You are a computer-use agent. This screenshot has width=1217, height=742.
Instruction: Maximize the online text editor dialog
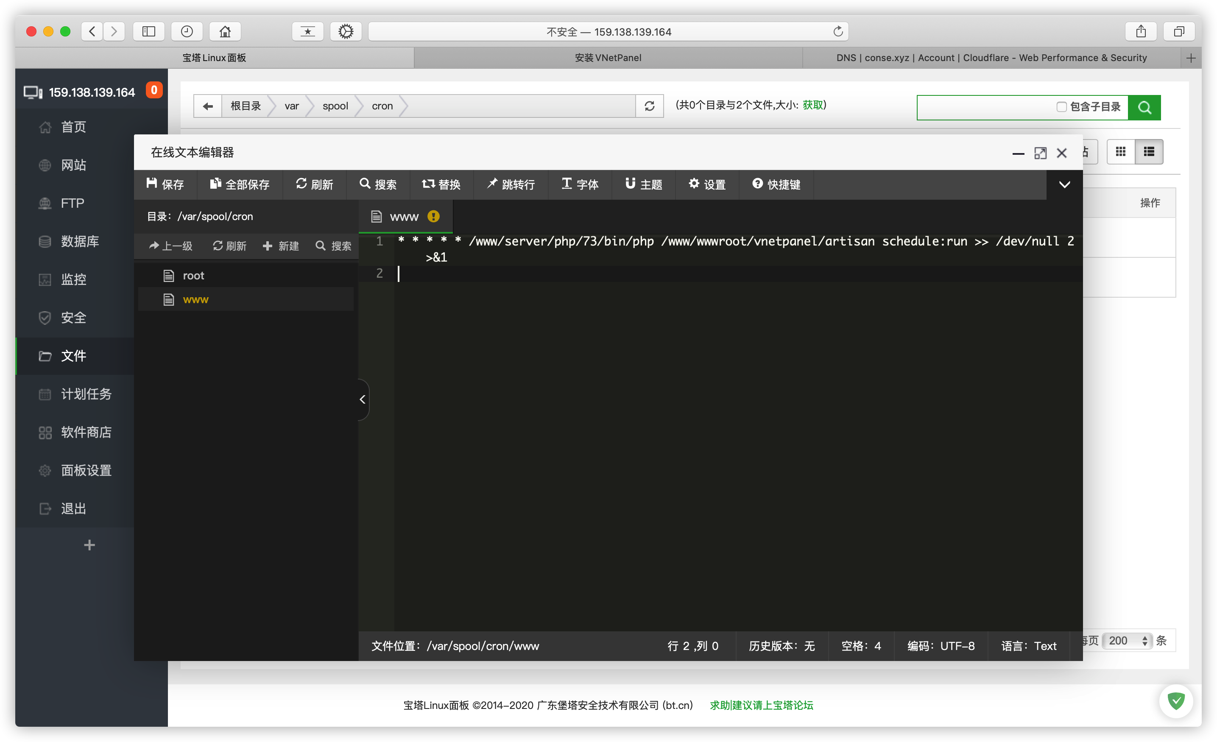1040,153
